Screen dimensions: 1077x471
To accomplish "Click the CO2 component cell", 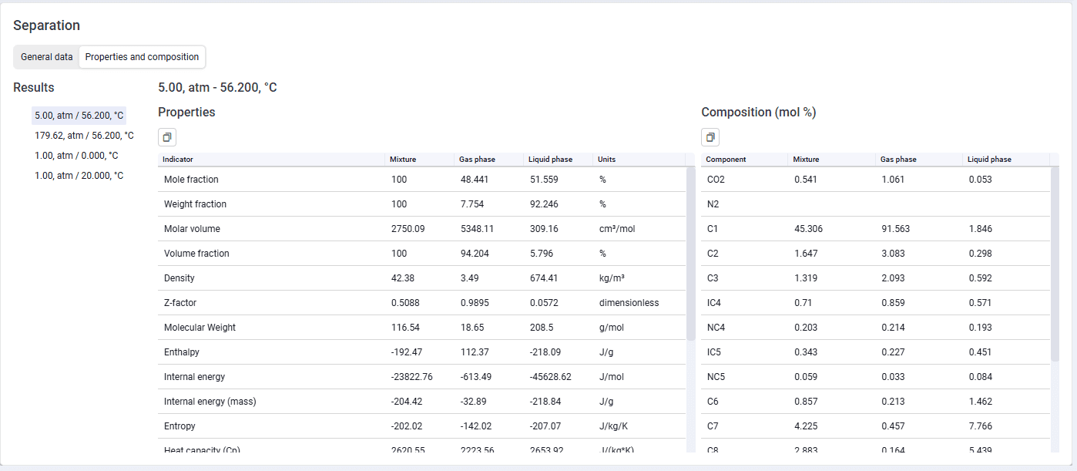I will (x=745, y=180).
